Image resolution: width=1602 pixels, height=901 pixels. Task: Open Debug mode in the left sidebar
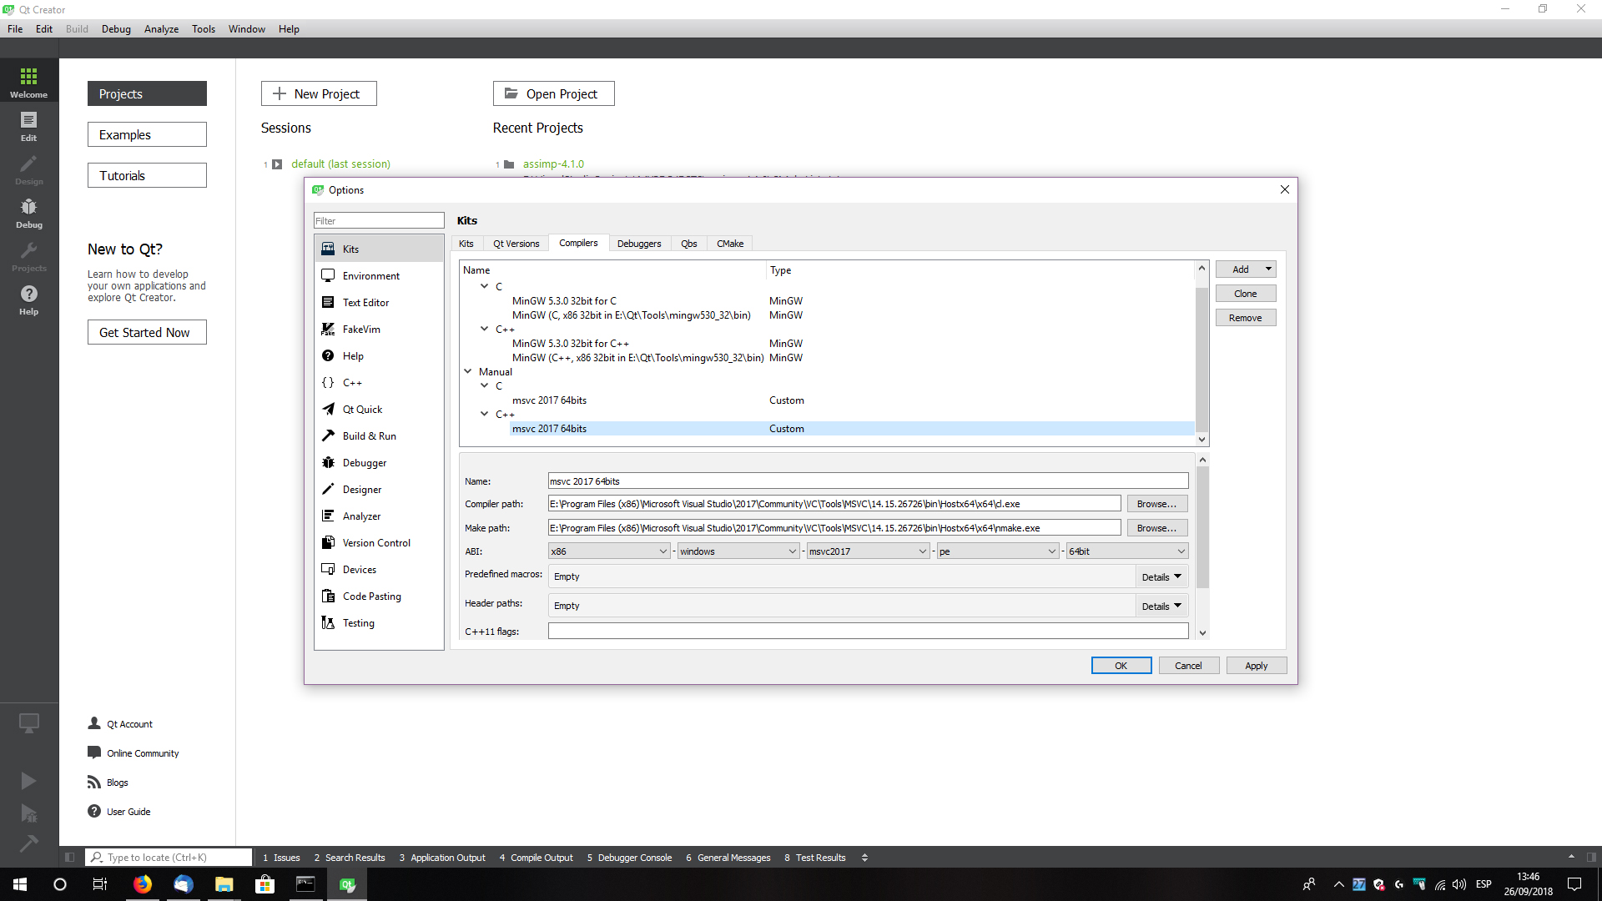click(29, 213)
